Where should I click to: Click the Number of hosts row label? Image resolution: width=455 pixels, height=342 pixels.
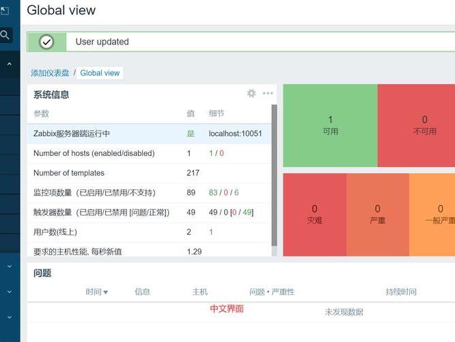(94, 153)
